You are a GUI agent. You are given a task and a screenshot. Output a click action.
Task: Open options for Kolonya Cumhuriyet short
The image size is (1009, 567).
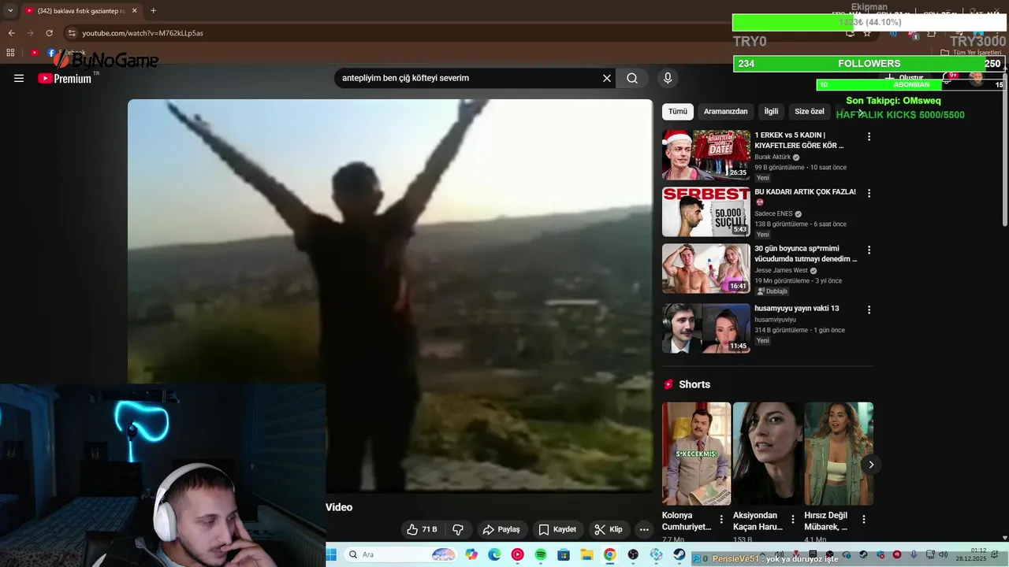721,519
